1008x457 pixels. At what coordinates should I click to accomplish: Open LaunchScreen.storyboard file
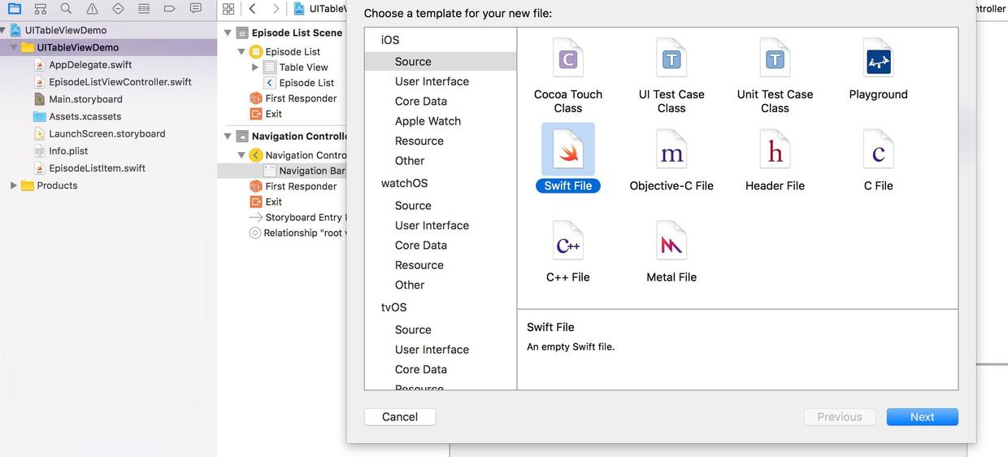click(106, 133)
